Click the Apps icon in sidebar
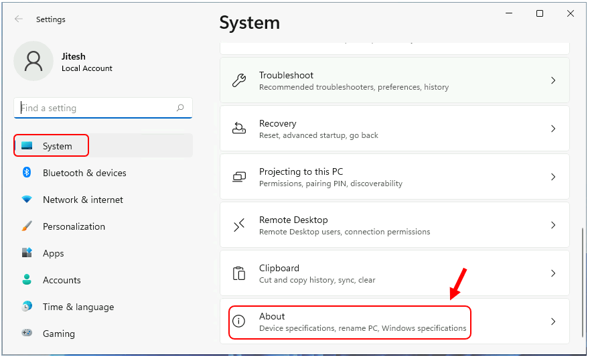Image resolution: width=590 pixels, height=359 pixels. point(27,253)
